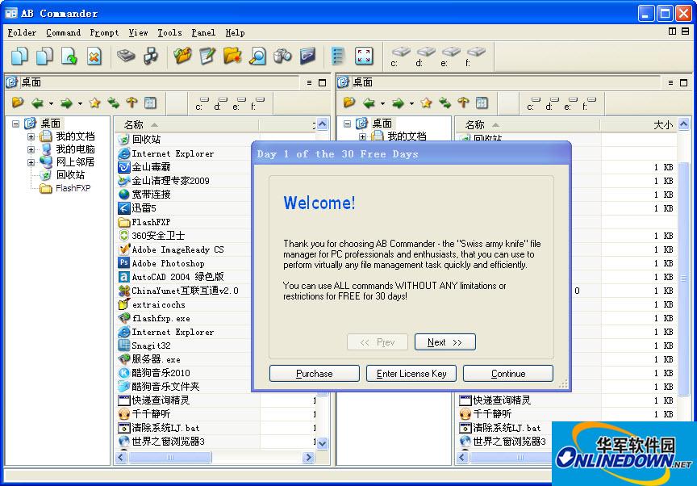Viewport: 697px width, 486px height.
Task: Click the Edit file notepad icon
Action: point(207,57)
